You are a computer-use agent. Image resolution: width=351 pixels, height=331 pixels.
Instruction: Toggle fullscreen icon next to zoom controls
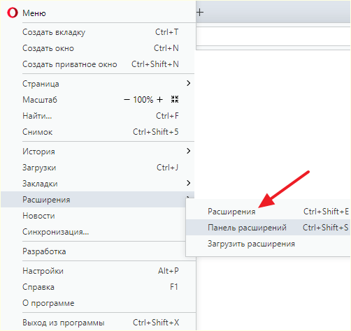point(175,99)
